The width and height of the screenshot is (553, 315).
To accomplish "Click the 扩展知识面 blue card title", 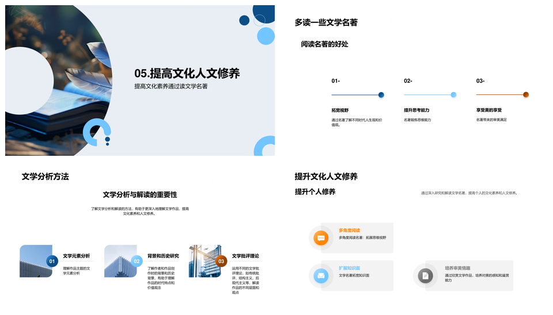I will pyautogui.click(x=349, y=268).
